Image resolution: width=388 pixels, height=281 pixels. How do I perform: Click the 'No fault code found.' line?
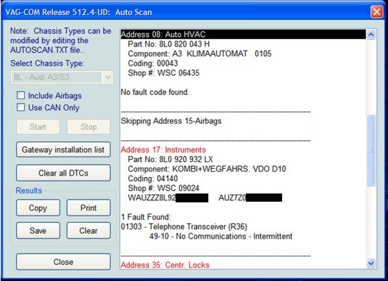155,92
